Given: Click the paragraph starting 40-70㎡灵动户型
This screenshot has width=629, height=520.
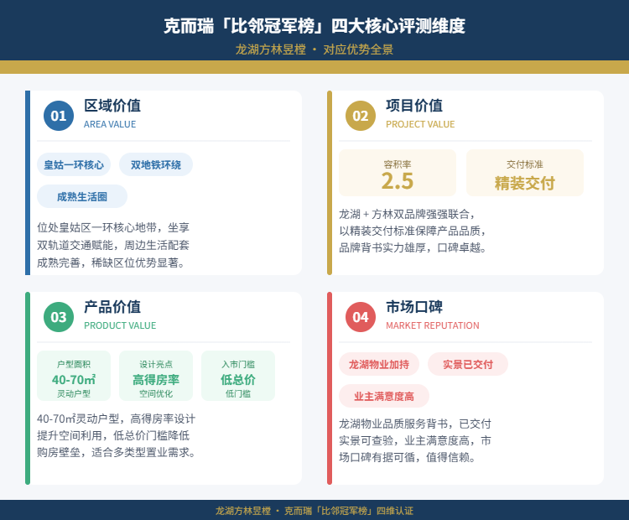Looking at the screenshot, I should (117, 436).
